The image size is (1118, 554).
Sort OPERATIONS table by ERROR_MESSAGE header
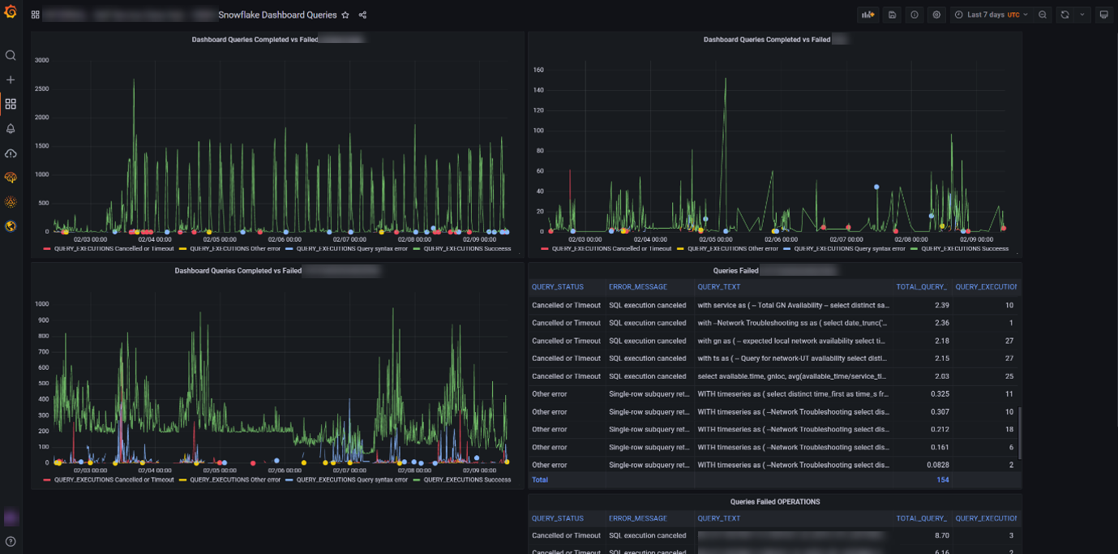pos(638,518)
